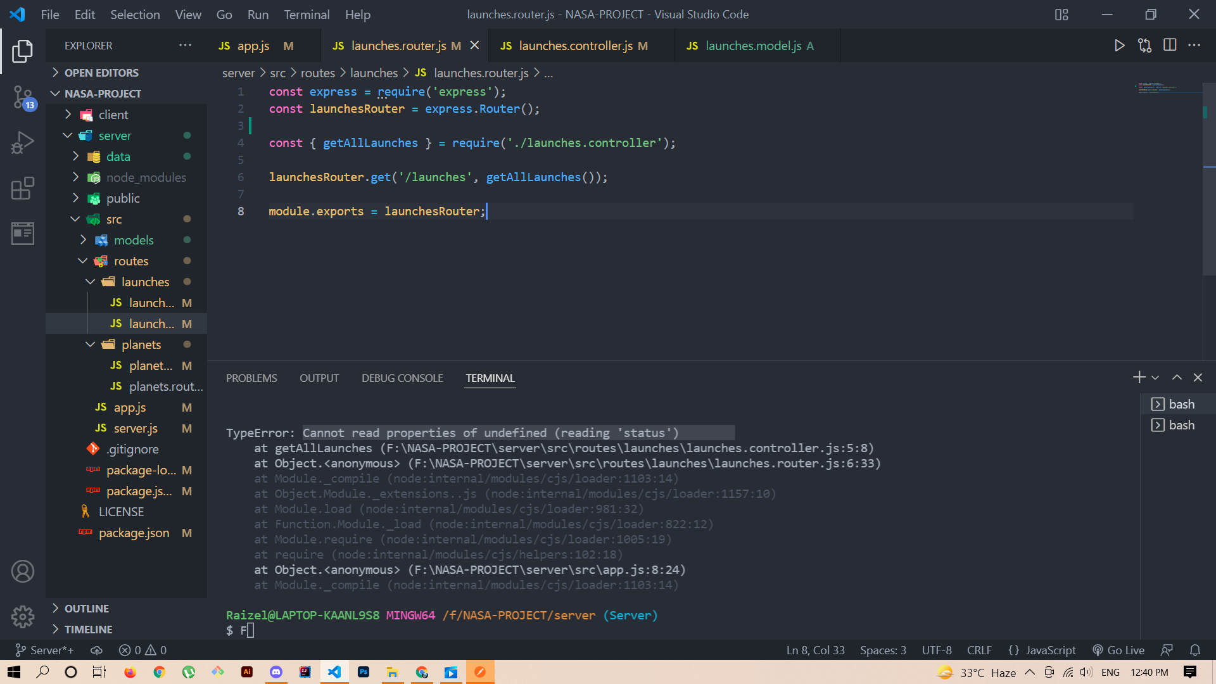The image size is (1216, 684).
Task: Select the first bash terminal instance
Action: (1178, 404)
